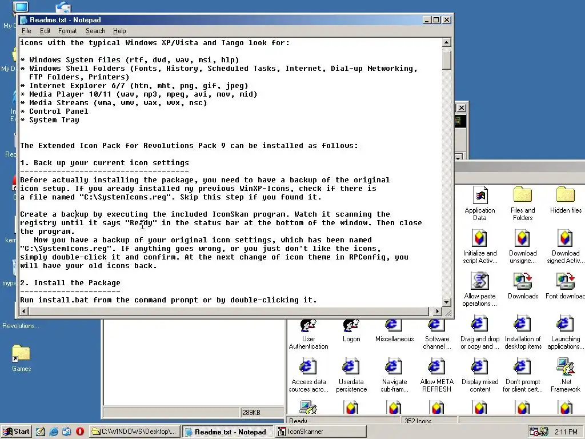Image resolution: width=585 pixels, height=439 pixels.
Task: Select the Logon icon
Action: click(x=351, y=325)
